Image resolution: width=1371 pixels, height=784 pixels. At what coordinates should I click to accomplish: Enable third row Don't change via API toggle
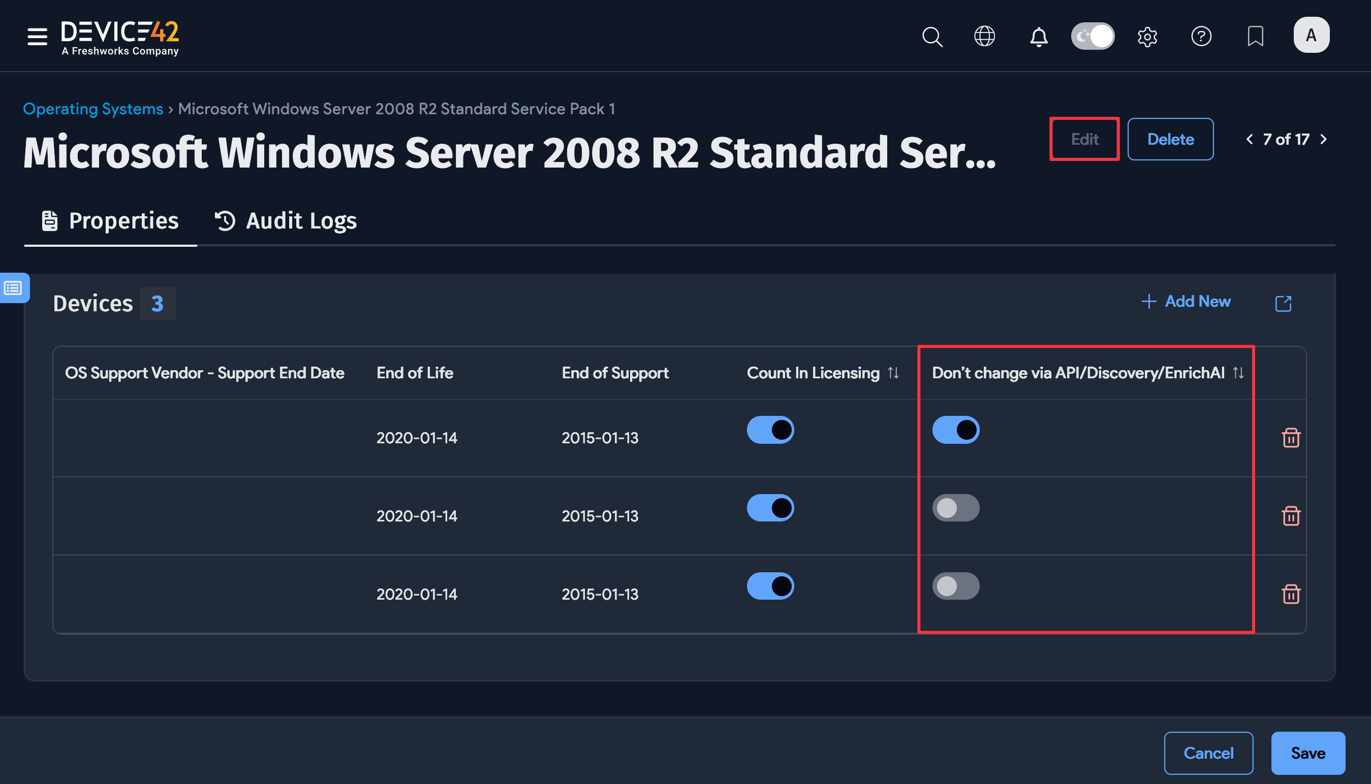955,586
